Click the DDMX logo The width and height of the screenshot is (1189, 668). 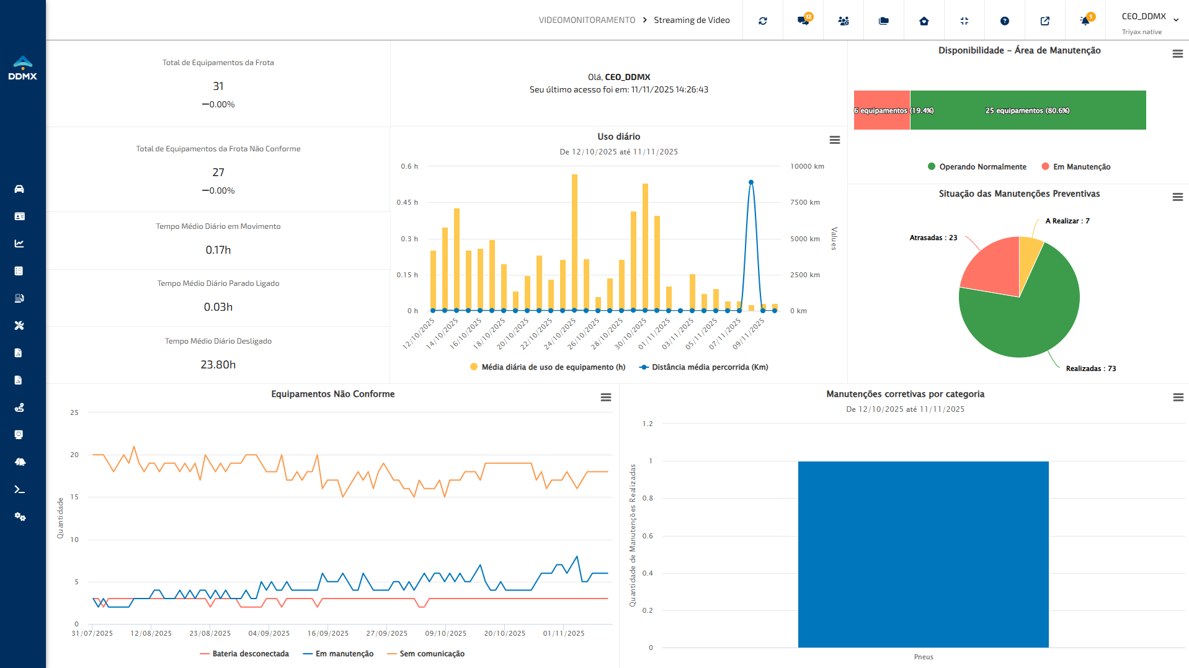tap(23, 68)
